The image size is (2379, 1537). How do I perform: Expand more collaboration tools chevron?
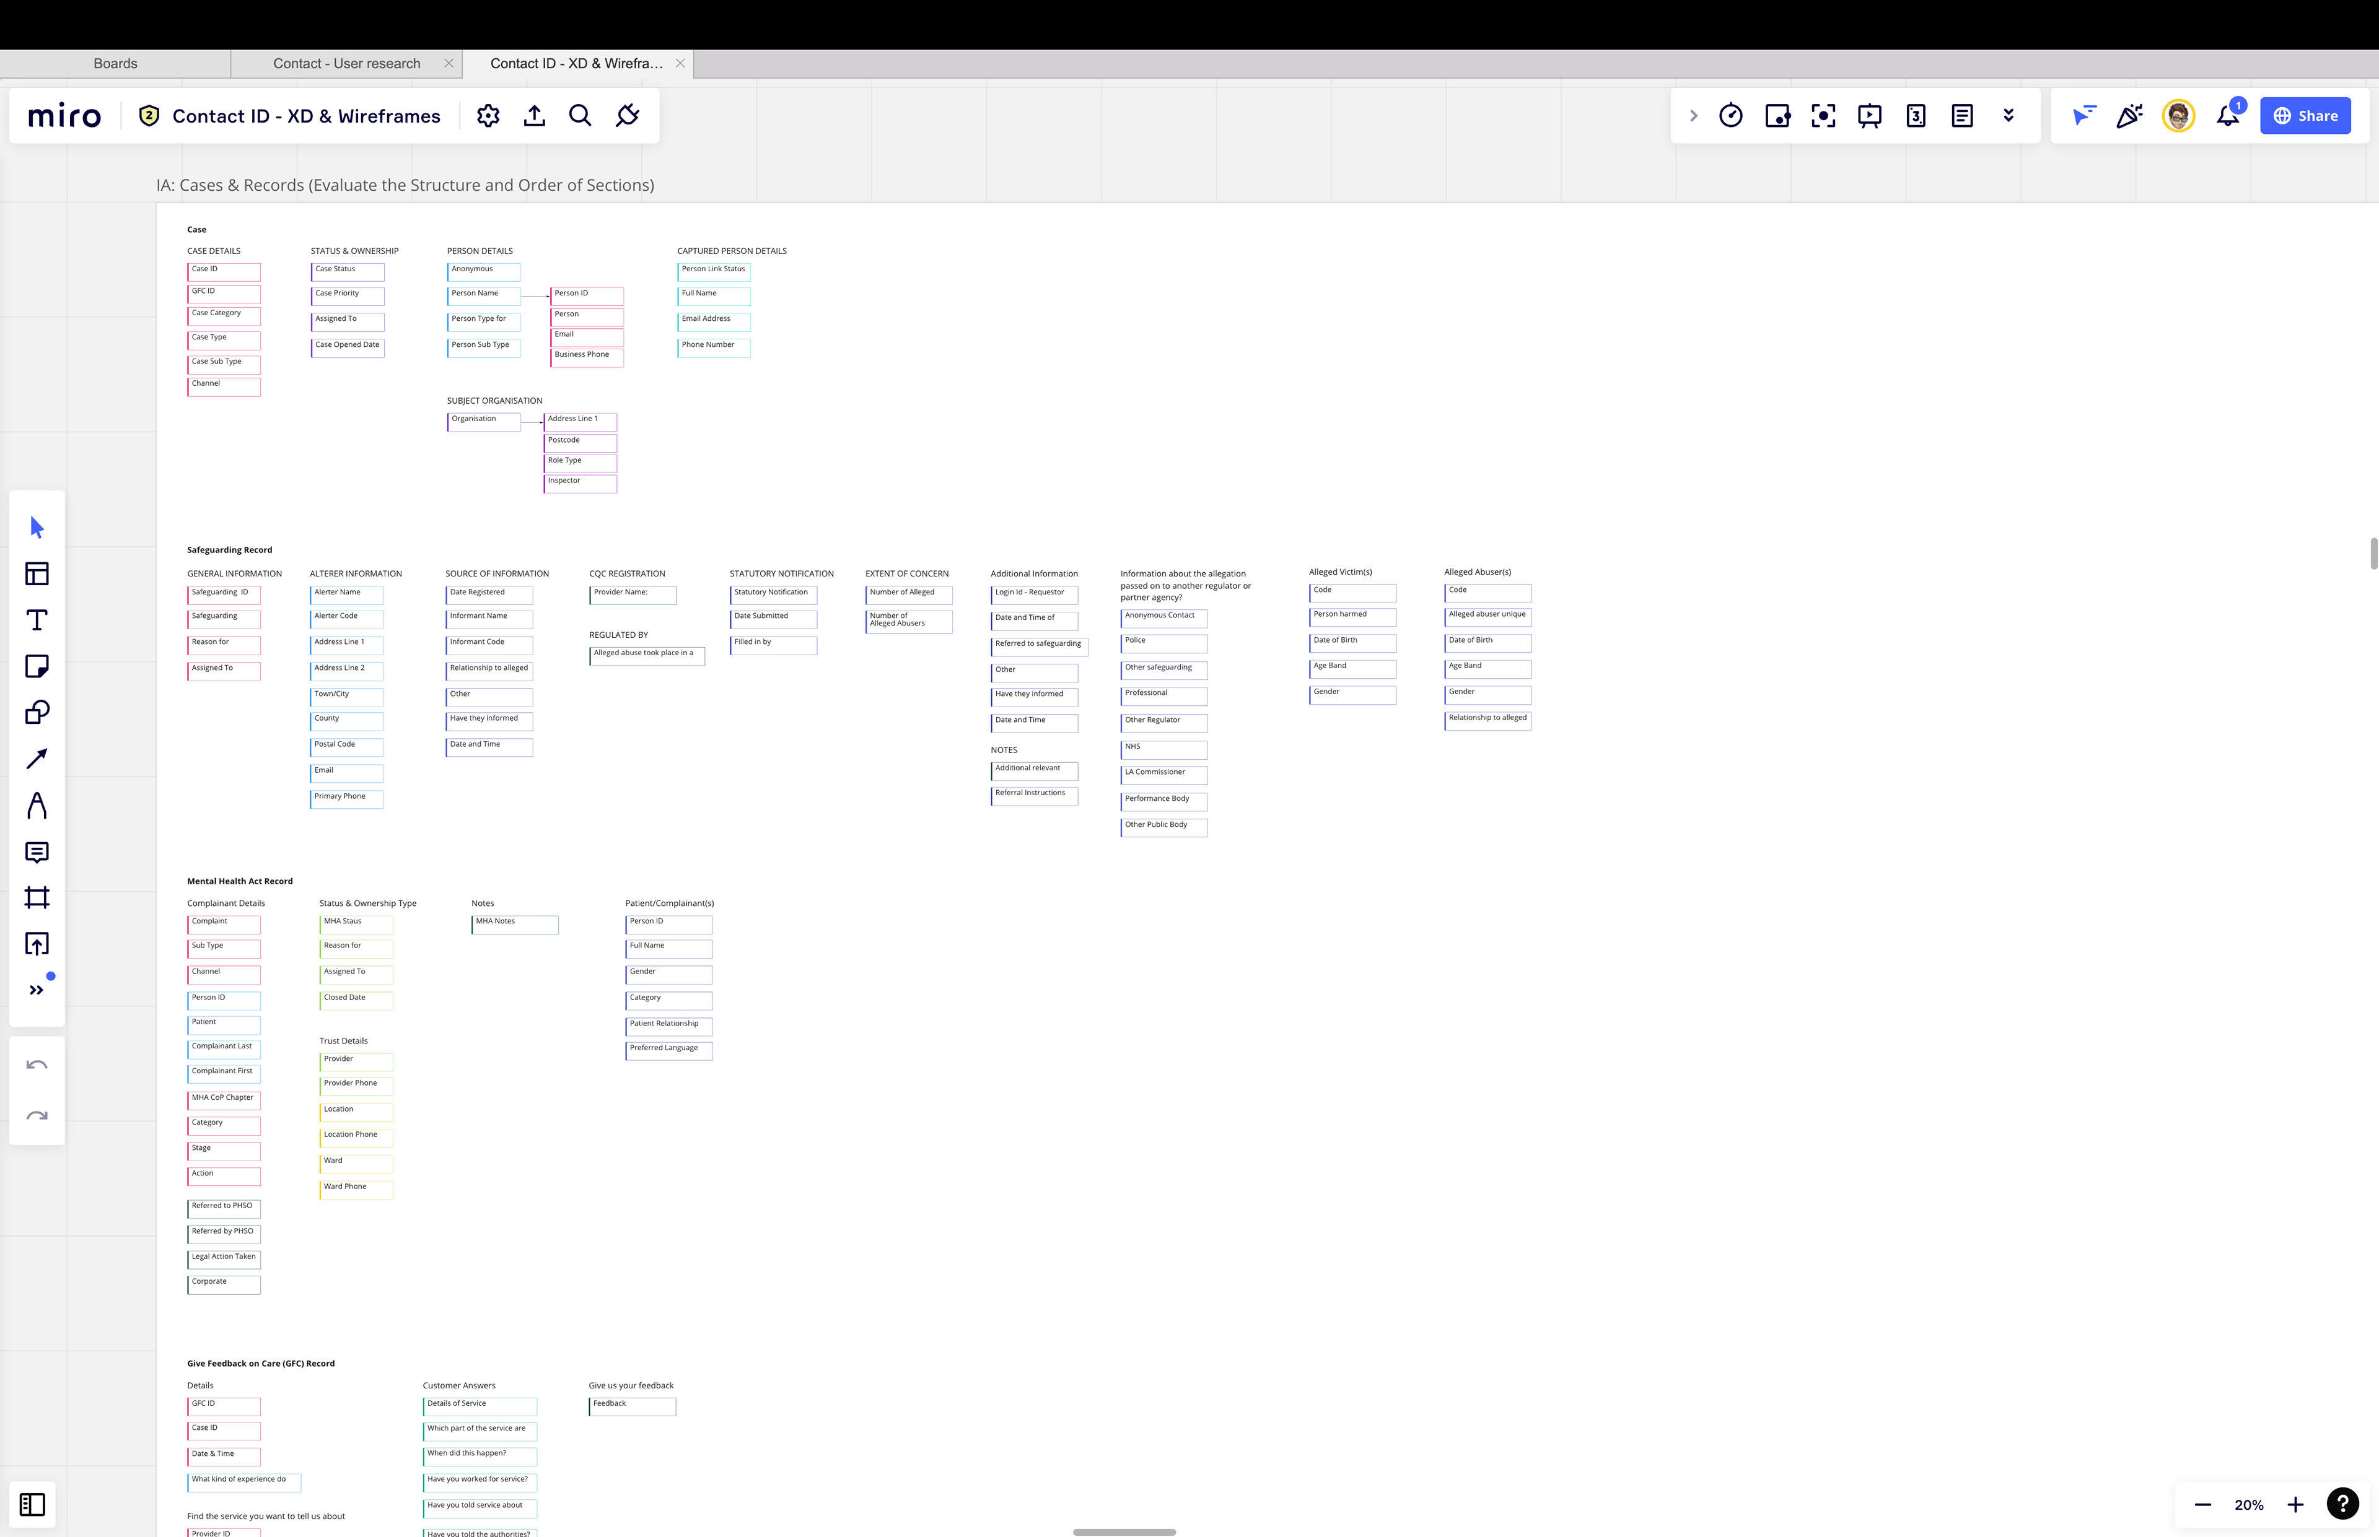(2009, 116)
